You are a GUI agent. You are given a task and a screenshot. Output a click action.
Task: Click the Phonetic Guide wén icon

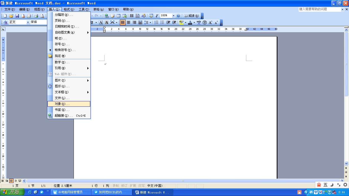pyautogui.click(x=199, y=22)
